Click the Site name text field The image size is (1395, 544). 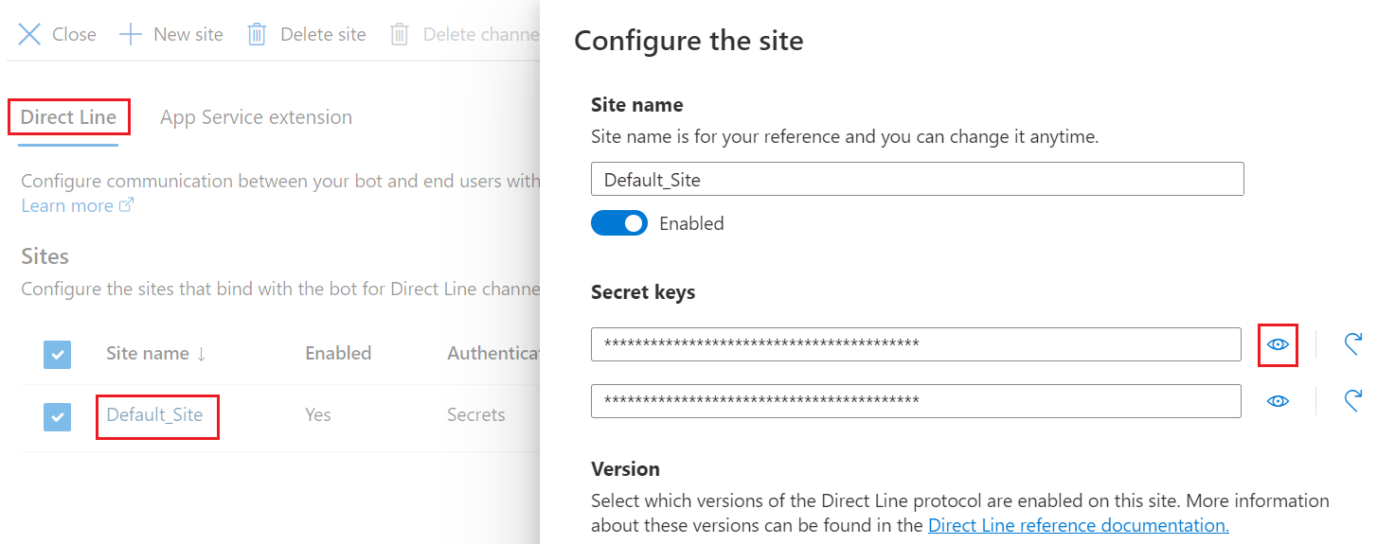(916, 179)
